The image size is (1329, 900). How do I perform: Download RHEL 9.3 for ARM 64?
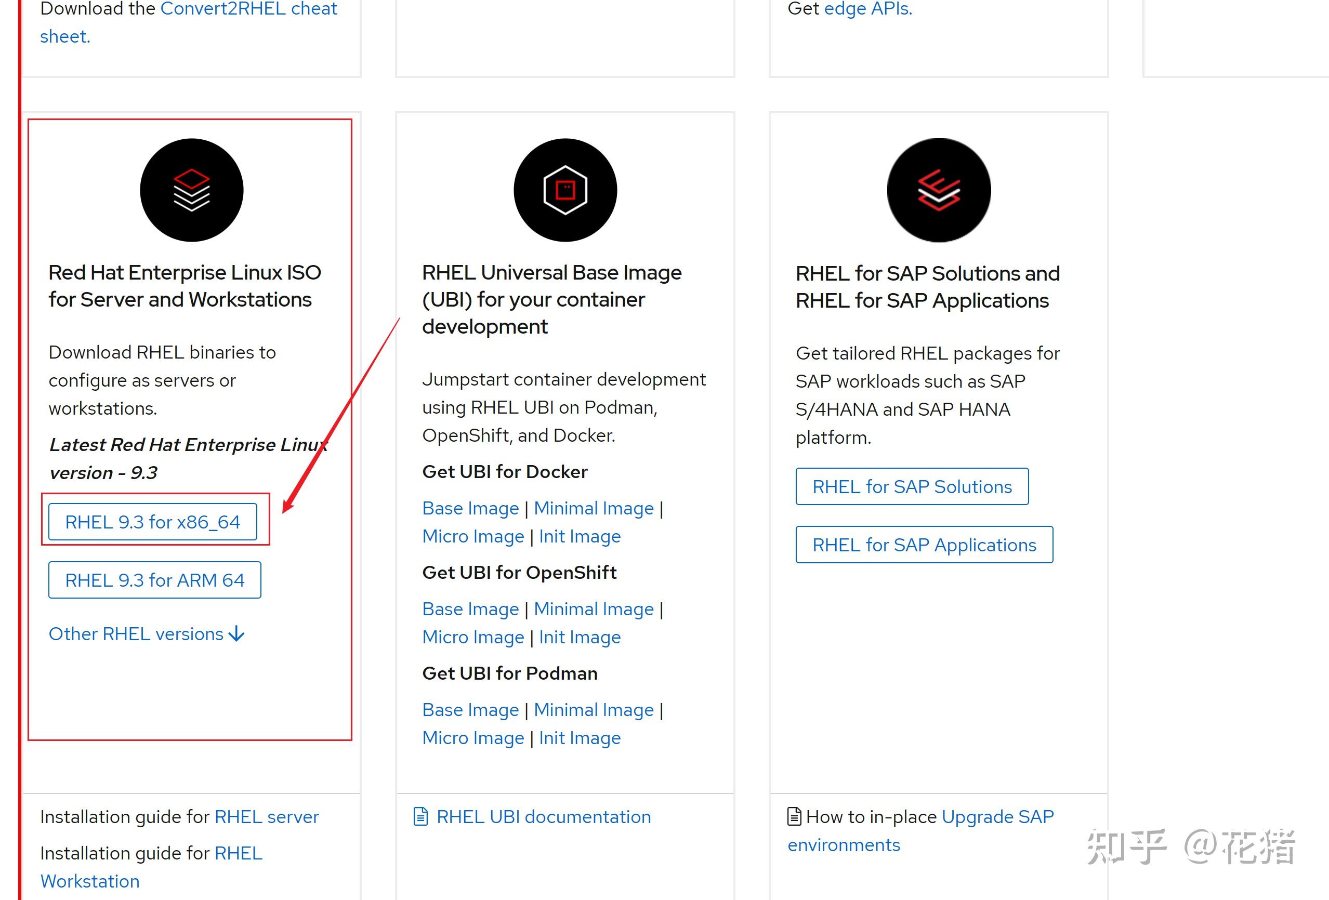(155, 580)
